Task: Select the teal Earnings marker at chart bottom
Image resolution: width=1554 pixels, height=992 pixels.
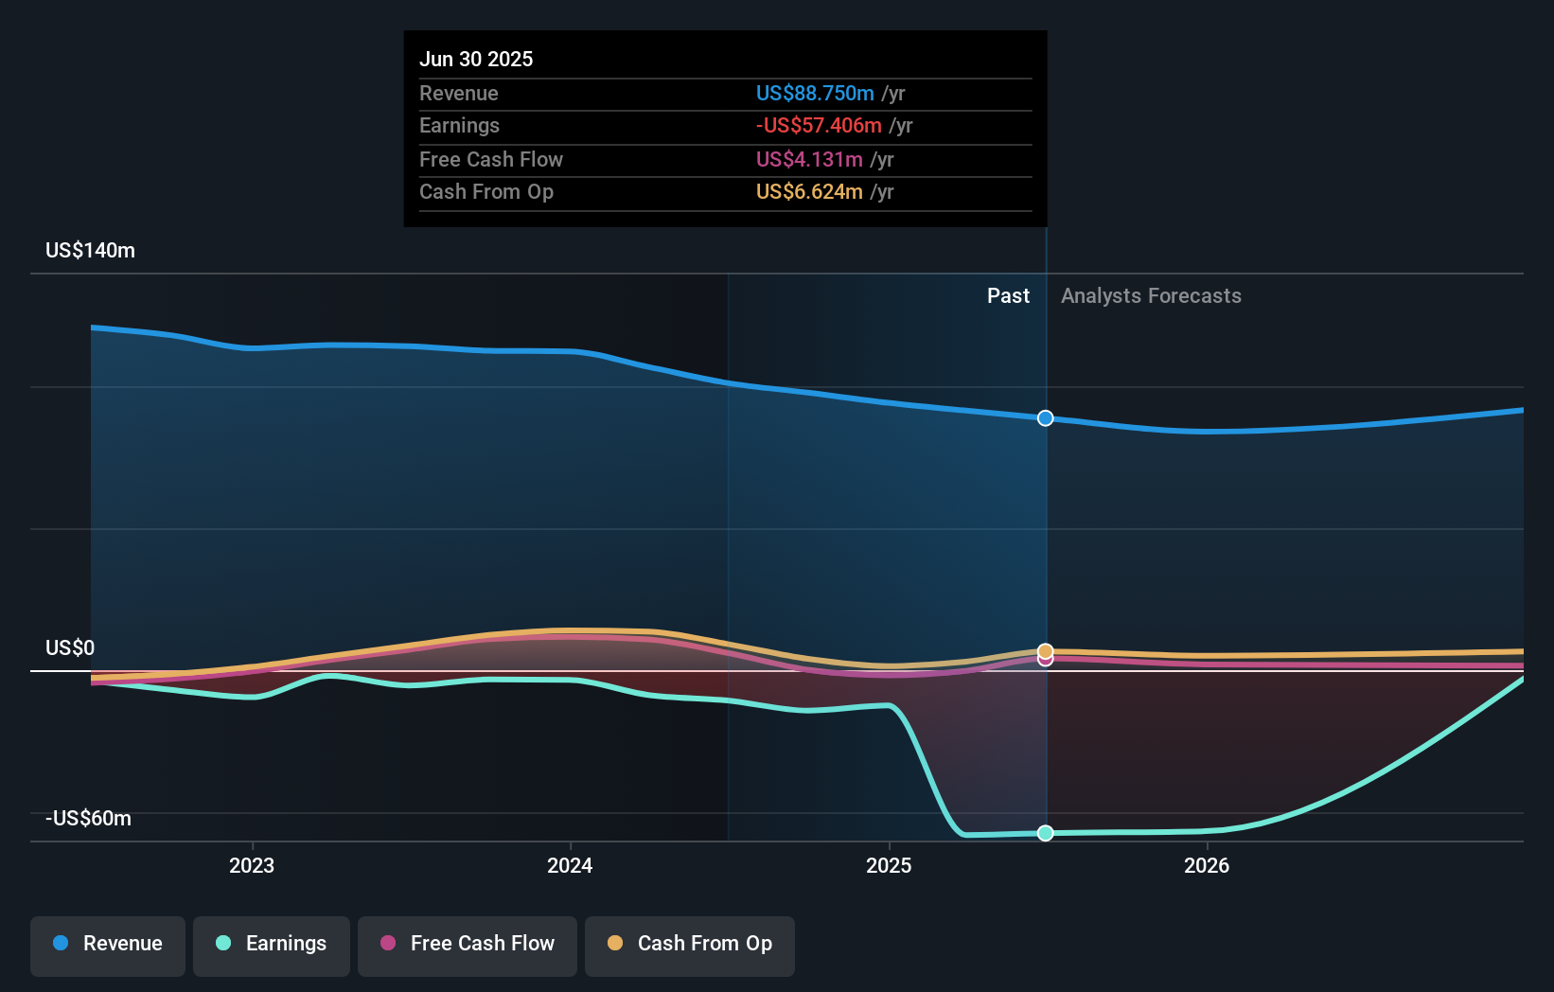Action: [1045, 833]
